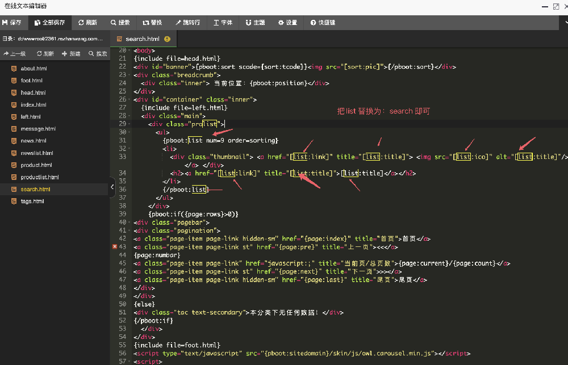
Task: Click the HTML5 icon beside about.html
Action: (14, 69)
